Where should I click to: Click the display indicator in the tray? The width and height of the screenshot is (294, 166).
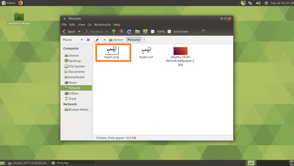tap(243, 3)
